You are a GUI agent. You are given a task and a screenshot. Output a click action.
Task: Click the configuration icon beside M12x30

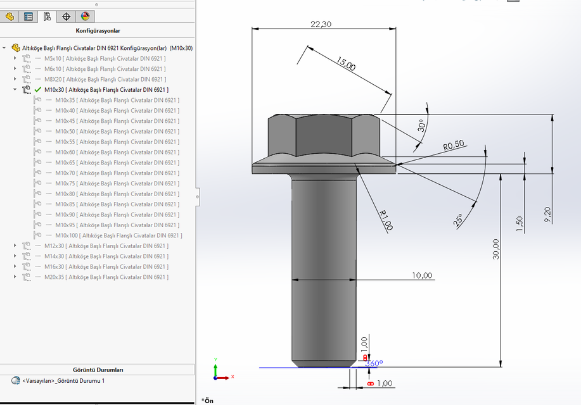tap(27, 246)
